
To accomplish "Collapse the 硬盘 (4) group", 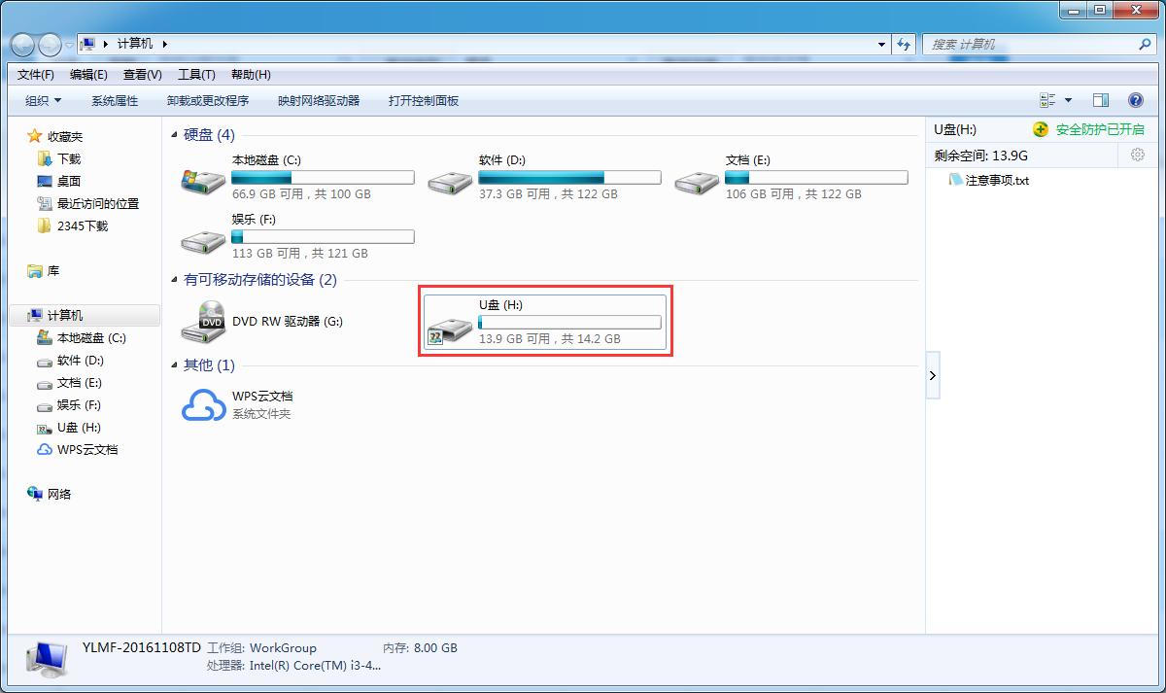I will coord(175,135).
